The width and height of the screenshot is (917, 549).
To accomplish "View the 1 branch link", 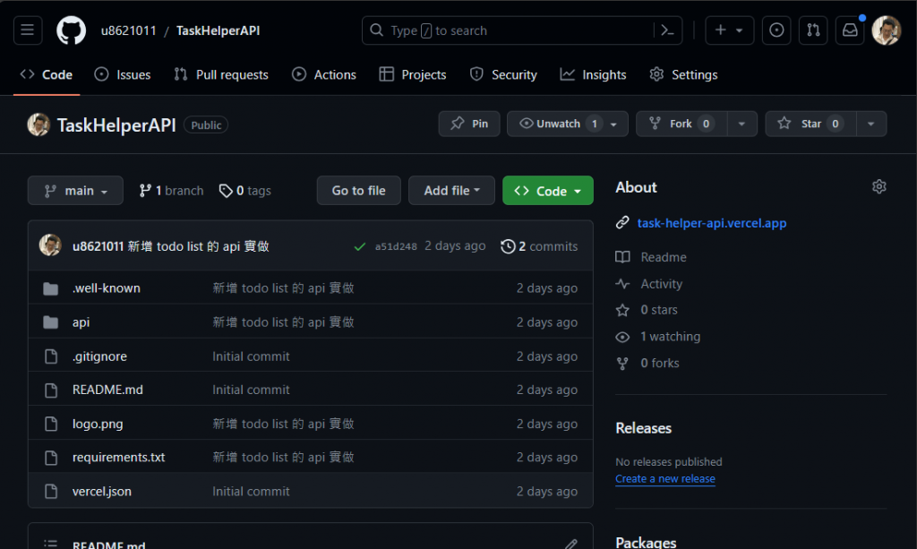I will coord(171,191).
